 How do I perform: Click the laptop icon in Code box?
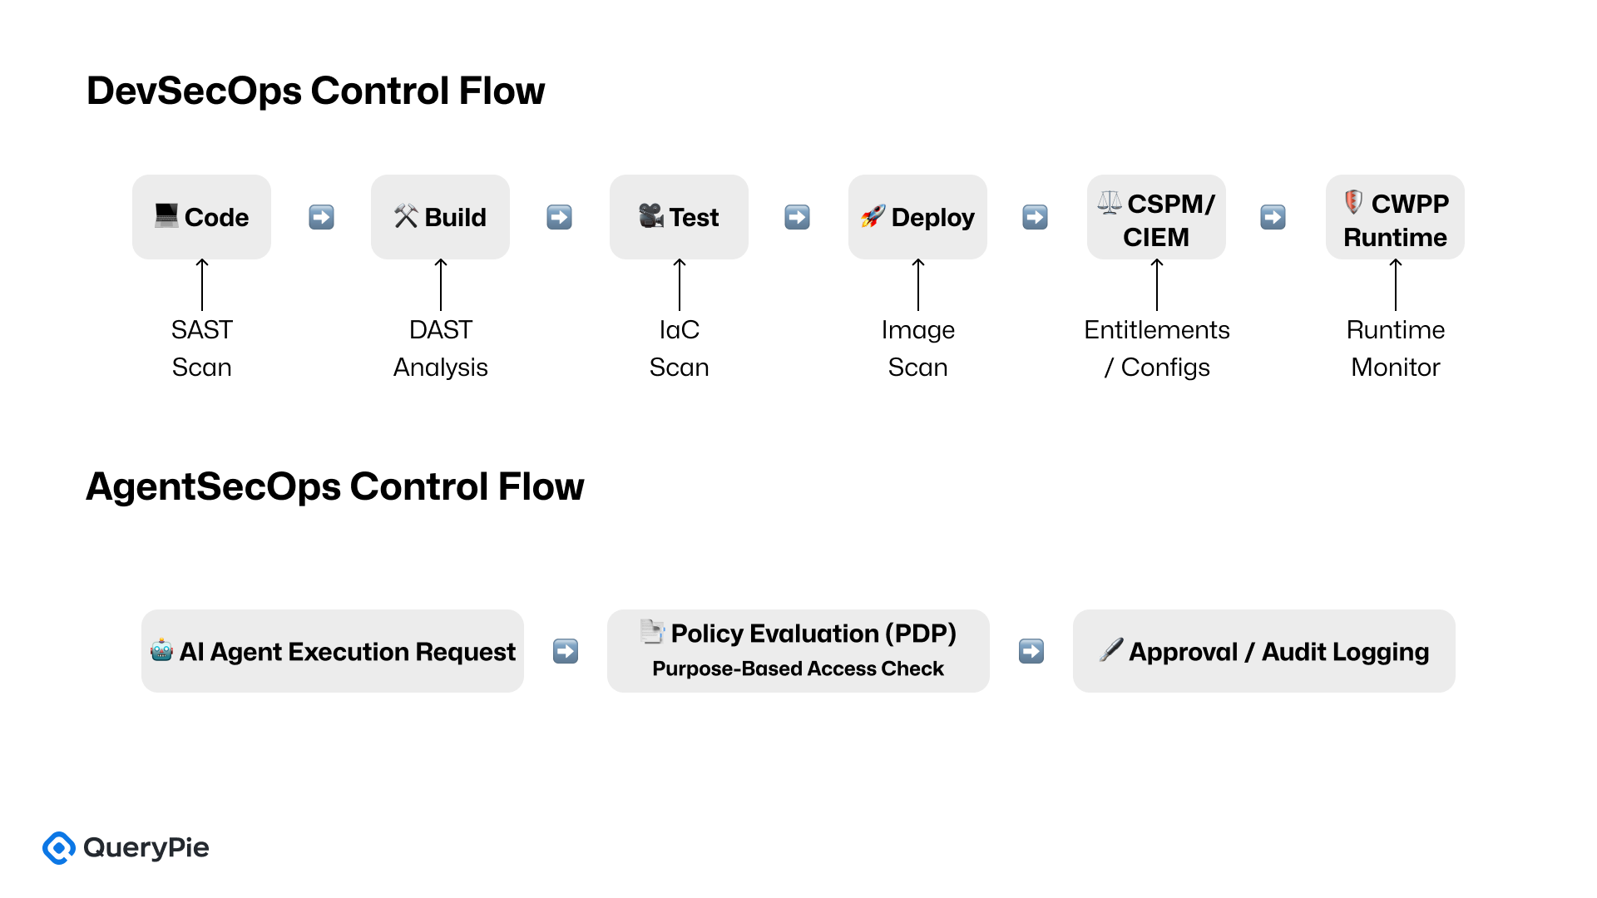click(x=166, y=215)
